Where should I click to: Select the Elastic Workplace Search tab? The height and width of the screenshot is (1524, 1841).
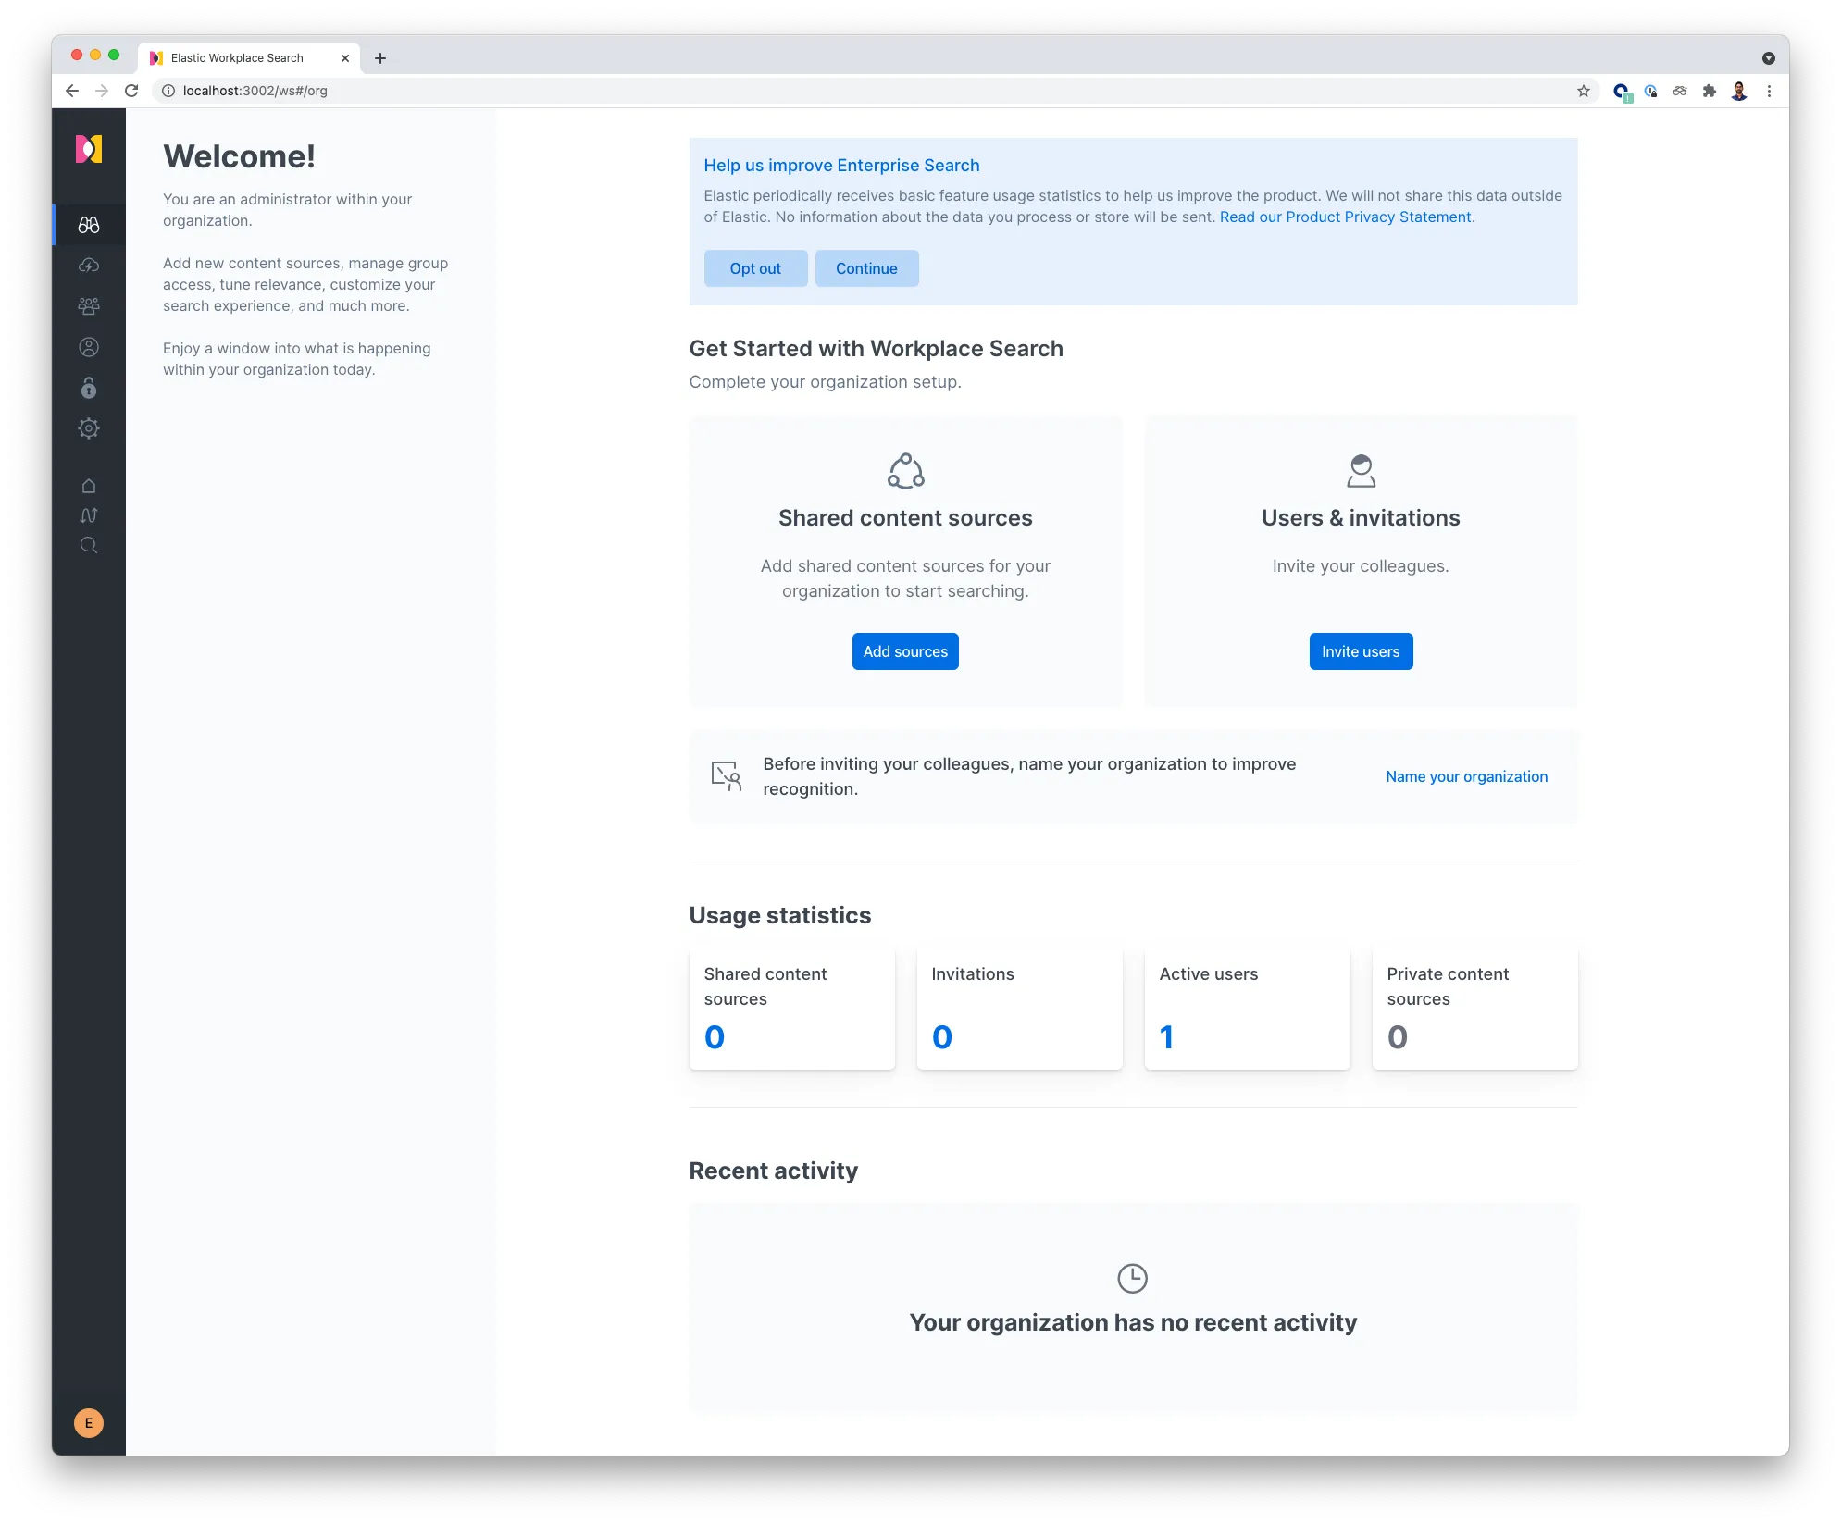pyautogui.click(x=248, y=57)
